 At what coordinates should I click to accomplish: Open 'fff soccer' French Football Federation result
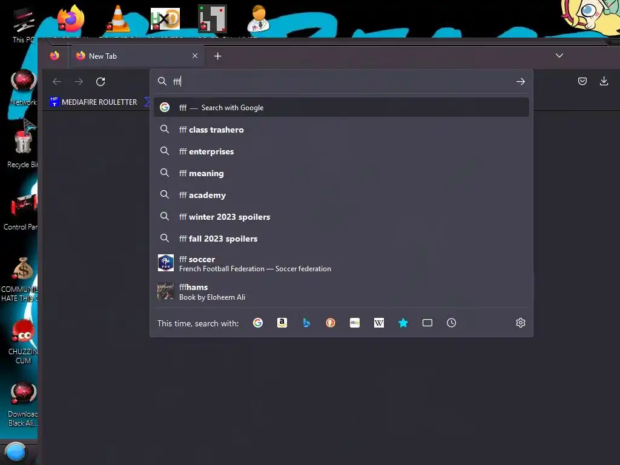(x=341, y=264)
